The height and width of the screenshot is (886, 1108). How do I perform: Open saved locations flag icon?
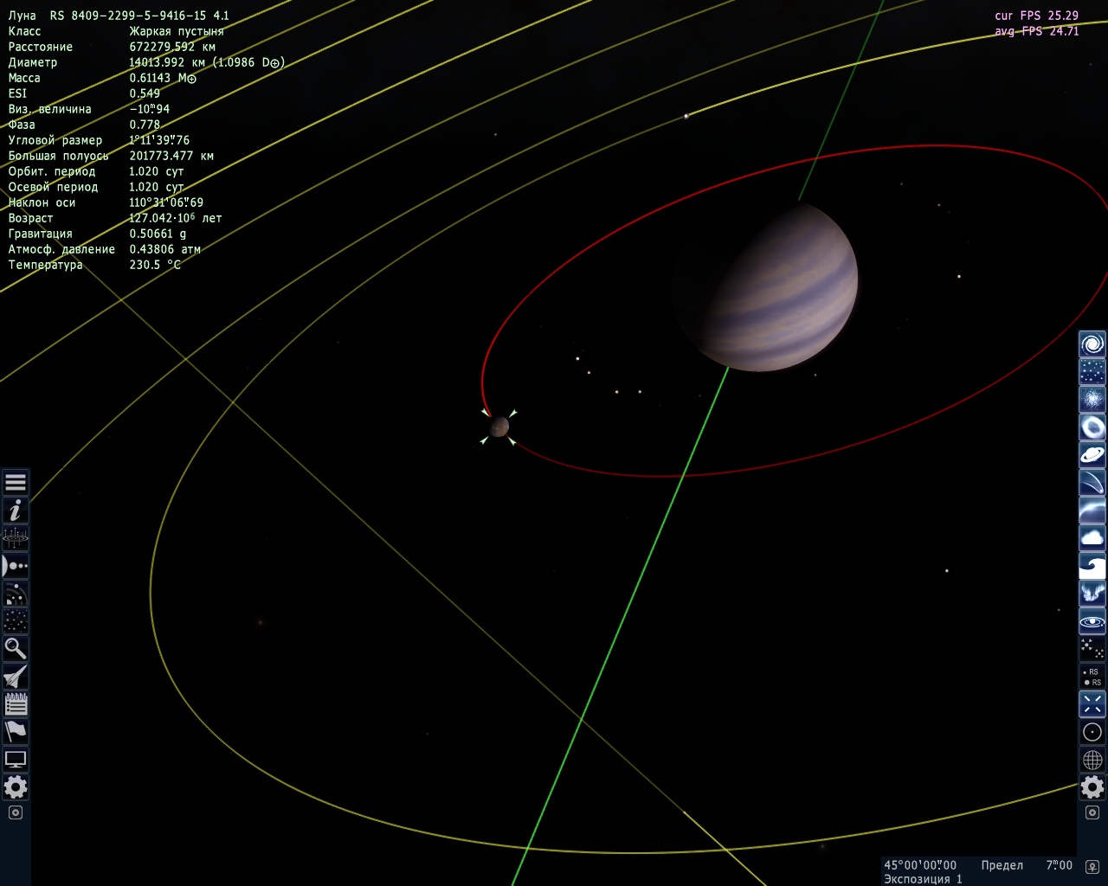16,731
